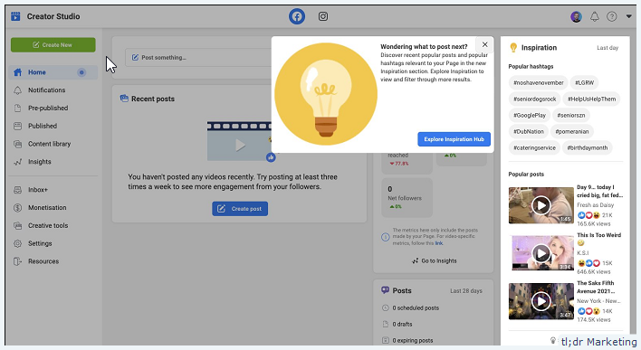Click the Creator Studio logo icon
The width and height of the screenshot is (641, 350).
click(15, 16)
